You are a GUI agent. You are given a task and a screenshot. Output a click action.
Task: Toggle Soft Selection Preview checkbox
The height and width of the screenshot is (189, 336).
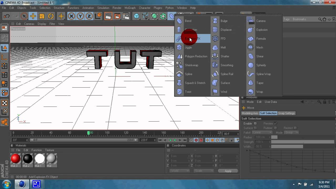[x=276, y=123]
